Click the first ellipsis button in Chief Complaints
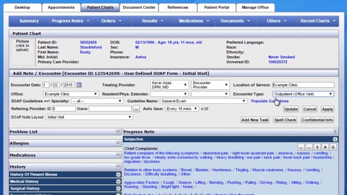347x195 pixels. [301, 147]
